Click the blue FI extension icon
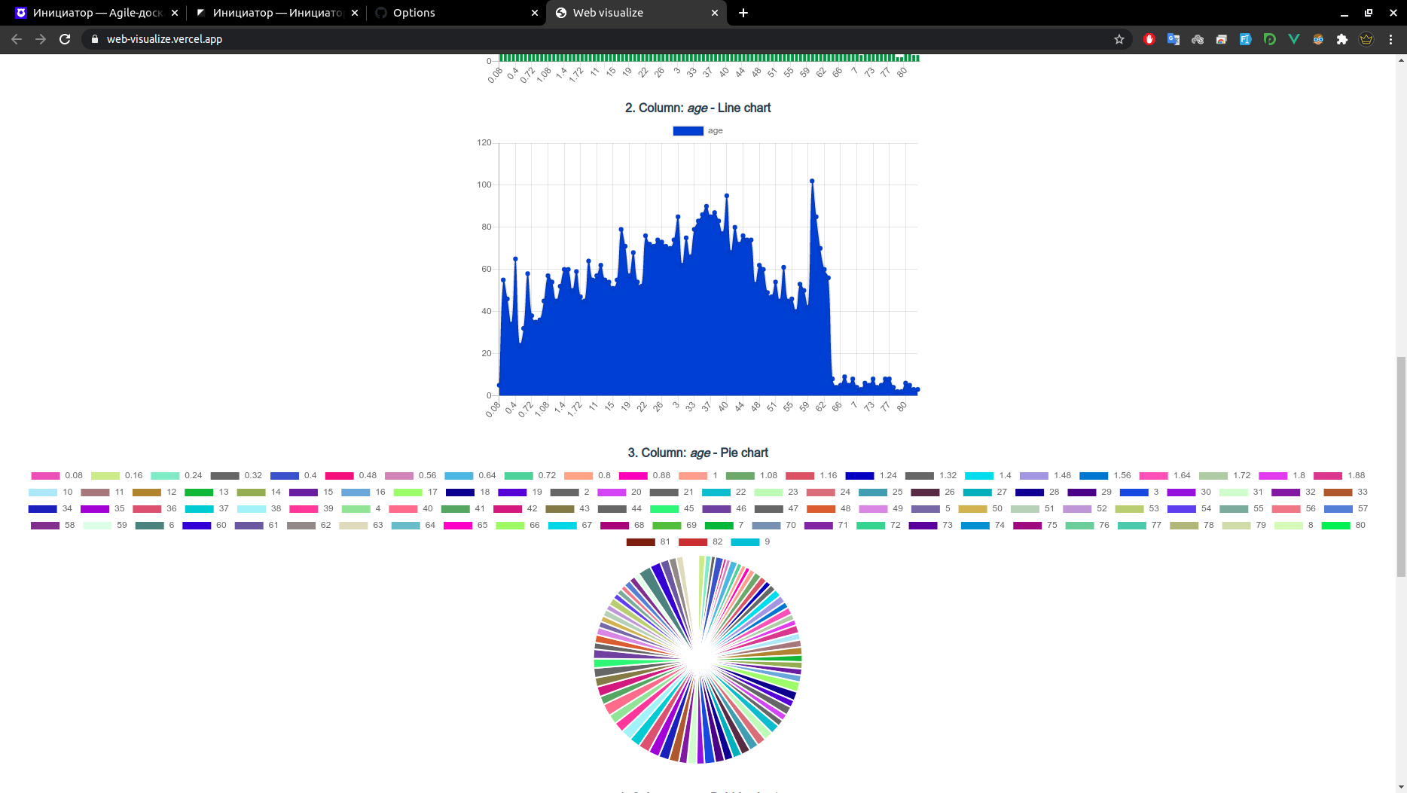 pos(1246,39)
